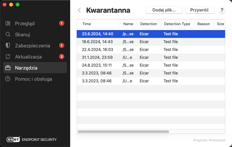Click the Pomoc i obsługa question icon
This screenshot has height=147, width=232.
pyautogui.click(x=8, y=79)
